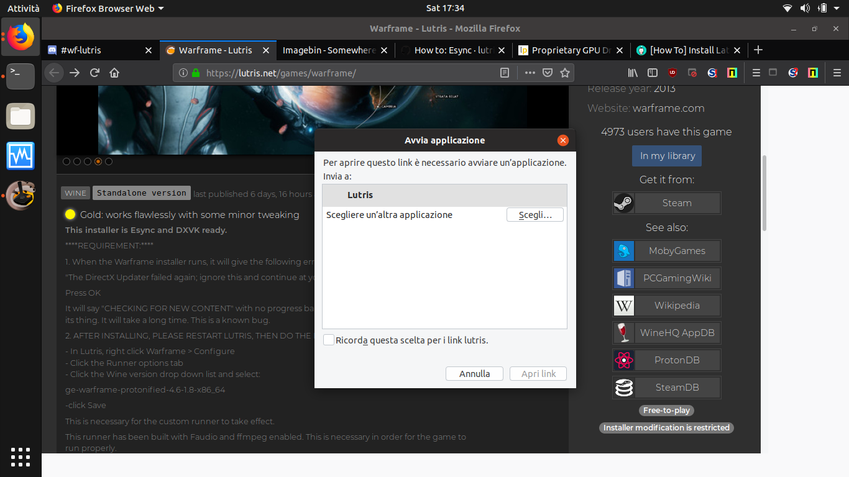Show all applications grid
This screenshot has height=477, width=849.
click(x=21, y=457)
